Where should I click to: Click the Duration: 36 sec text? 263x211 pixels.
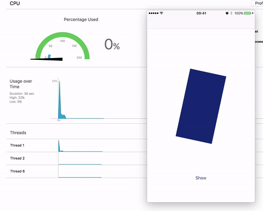22,94
